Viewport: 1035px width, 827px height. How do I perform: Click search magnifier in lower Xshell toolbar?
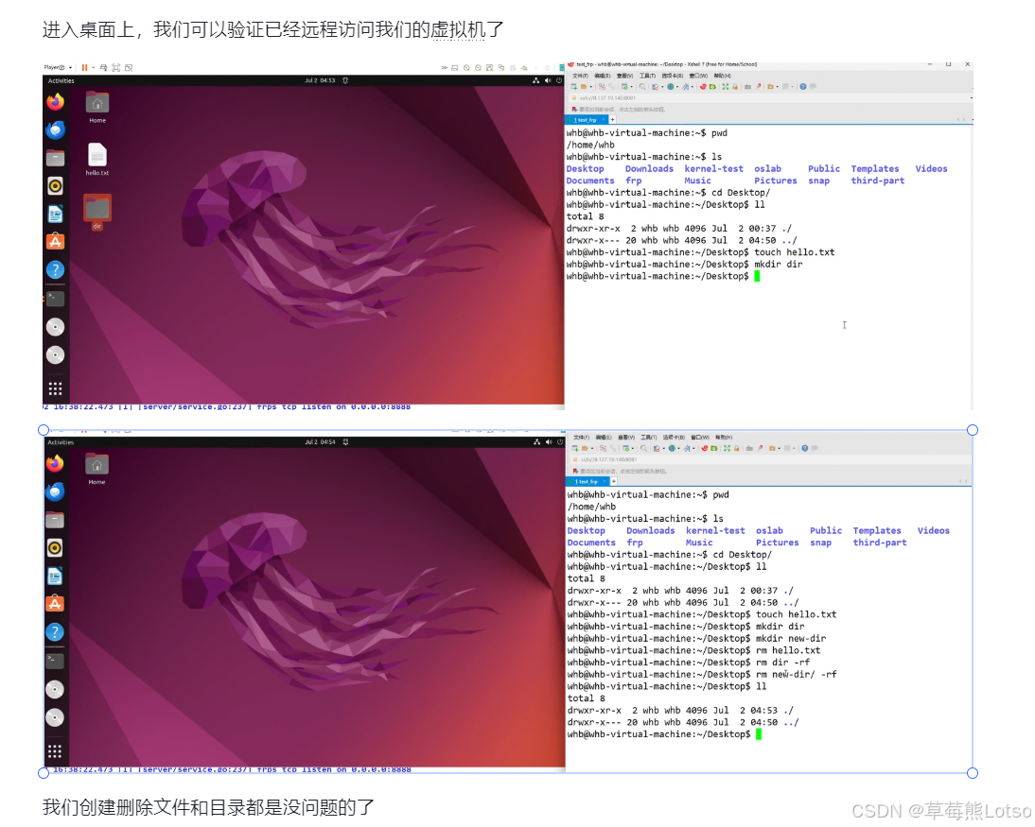click(643, 448)
